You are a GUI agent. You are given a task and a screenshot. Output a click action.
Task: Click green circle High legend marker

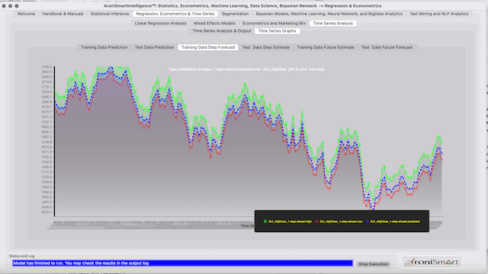tap(265, 221)
